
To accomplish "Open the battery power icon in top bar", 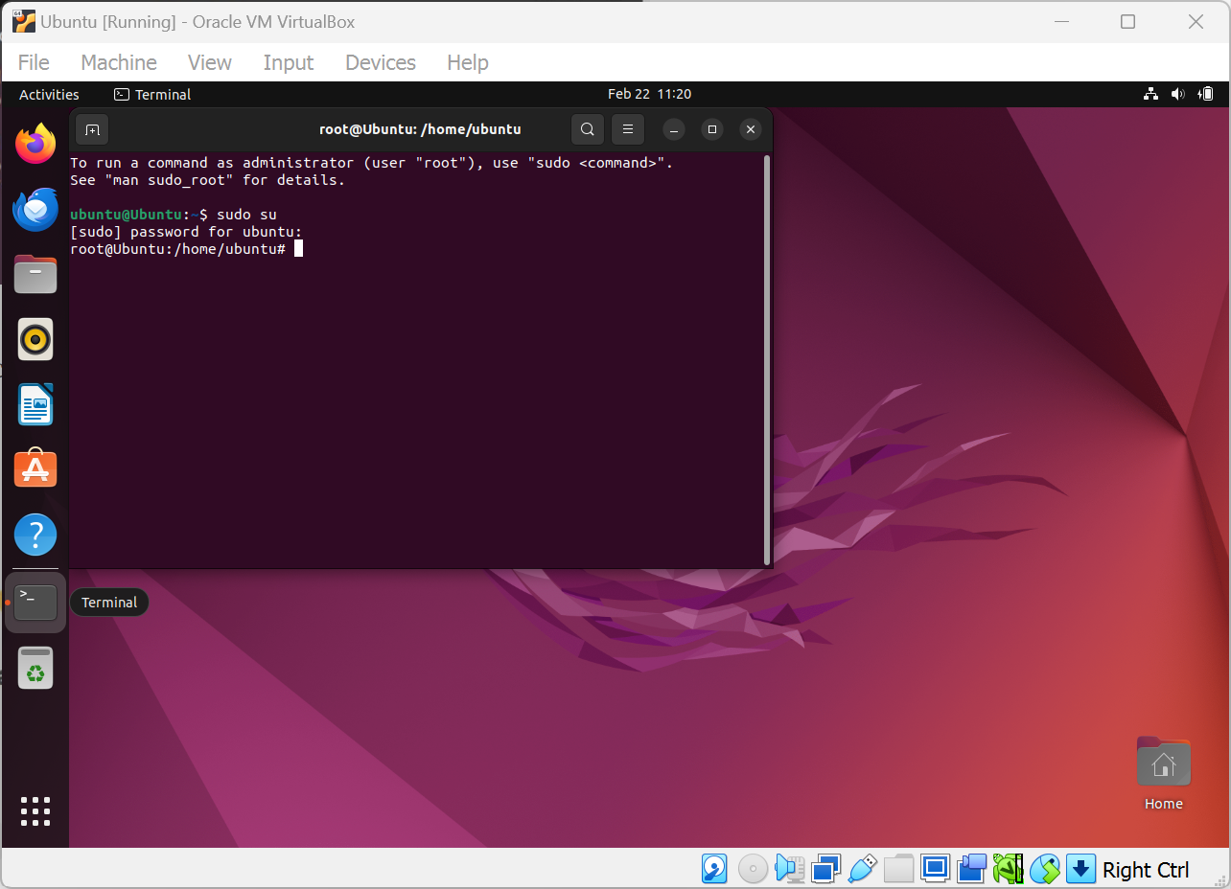I will pos(1206,94).
